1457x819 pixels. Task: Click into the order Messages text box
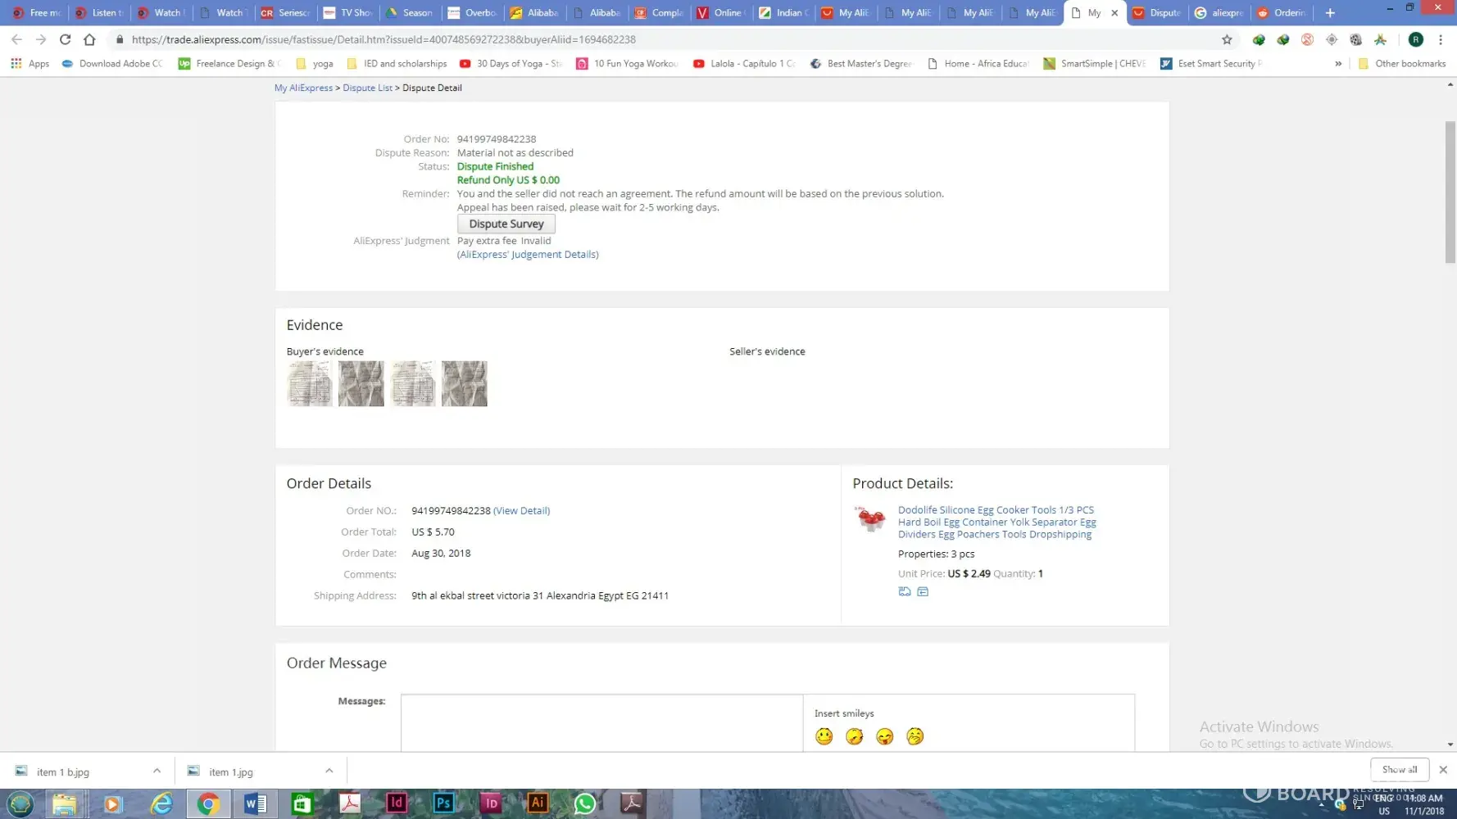coord(601,722)
